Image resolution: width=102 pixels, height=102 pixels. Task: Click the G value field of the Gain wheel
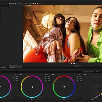(49, 79)
